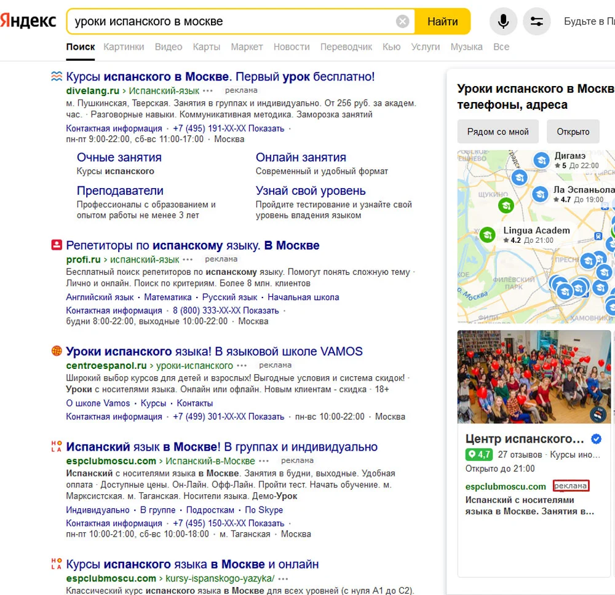Screen dimensions: 615x595
Task: Toggle the 'Рядом со мной' filter
Action: (498, 132)
